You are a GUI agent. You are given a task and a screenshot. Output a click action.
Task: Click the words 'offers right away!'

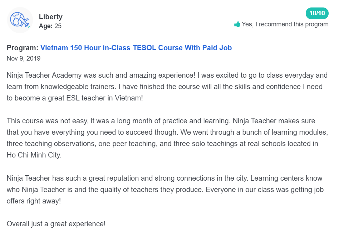34,201
